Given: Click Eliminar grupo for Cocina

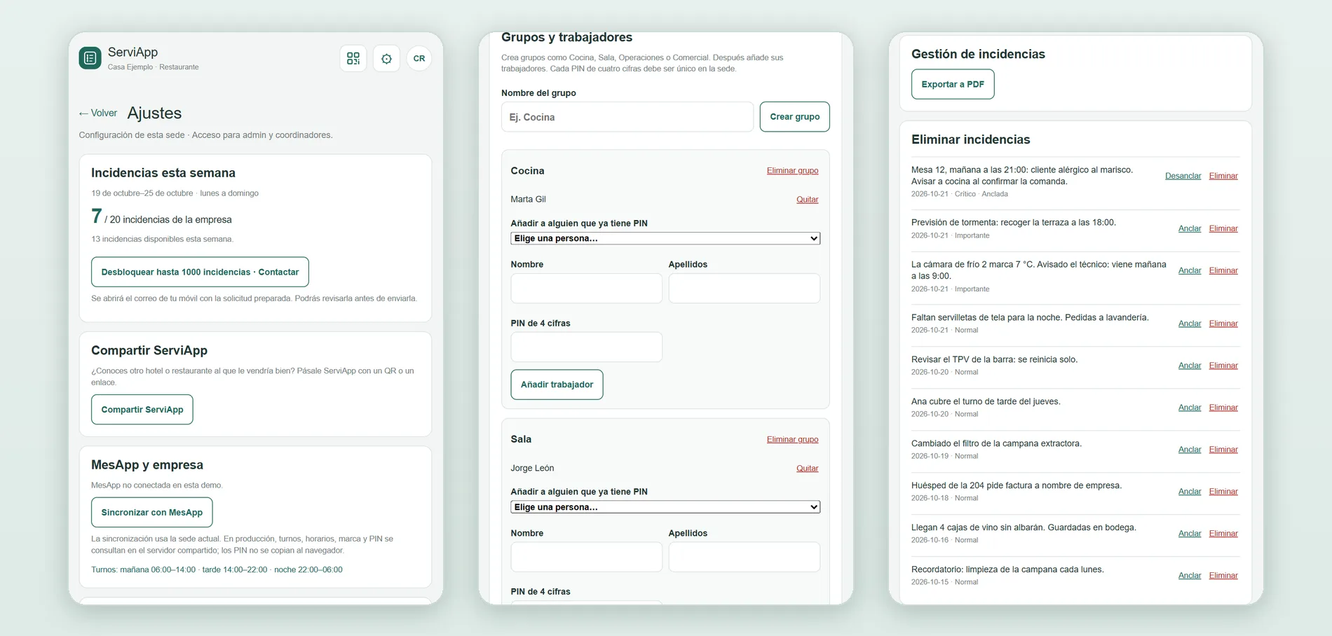Looking at the screenshot, I should pyautogui.click(x=792, y=171).
